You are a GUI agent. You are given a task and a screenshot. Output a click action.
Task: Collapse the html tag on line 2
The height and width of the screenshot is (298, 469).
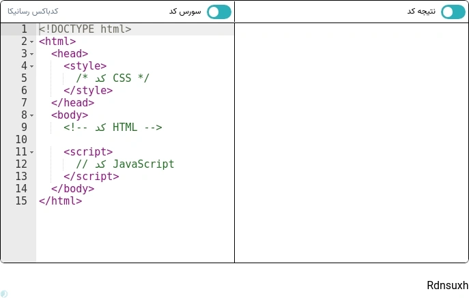pos(31,42)
